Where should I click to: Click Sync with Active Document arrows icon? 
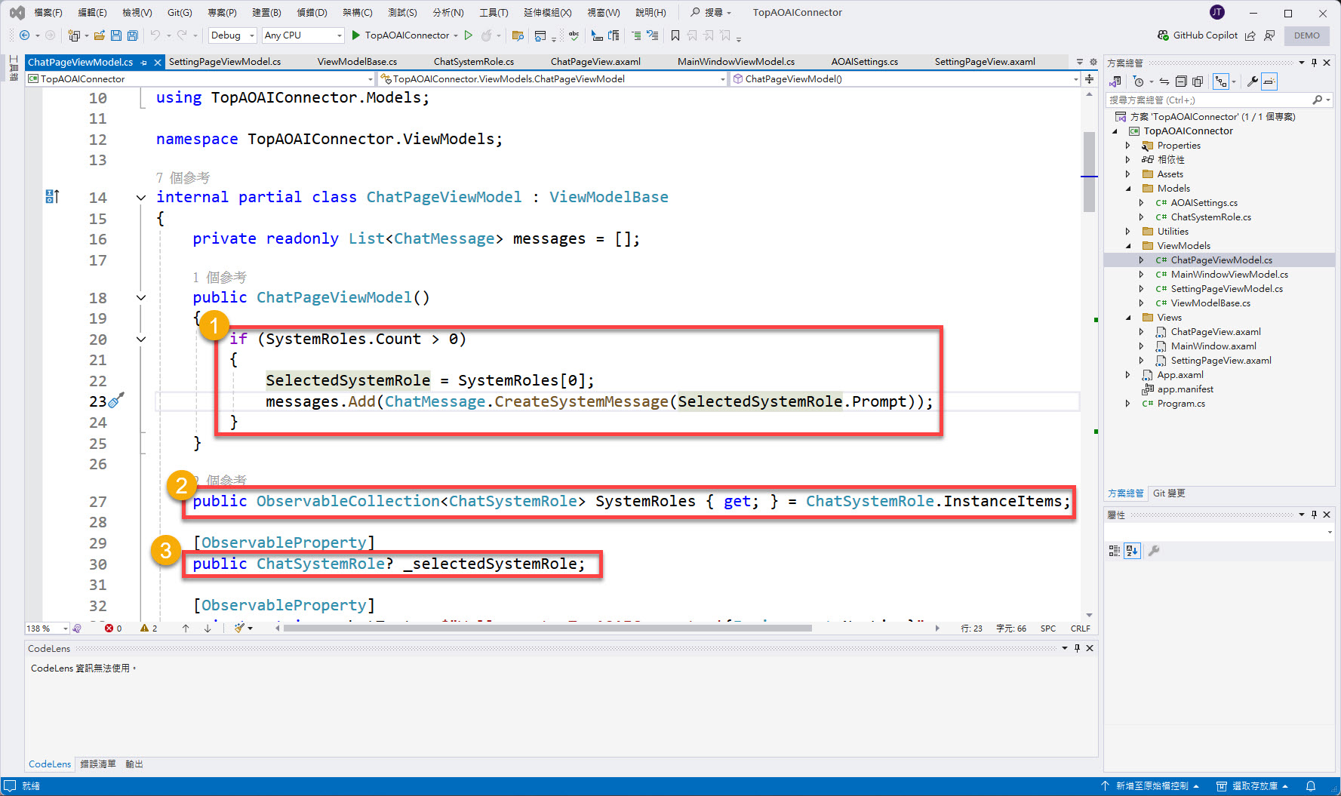1164,81
